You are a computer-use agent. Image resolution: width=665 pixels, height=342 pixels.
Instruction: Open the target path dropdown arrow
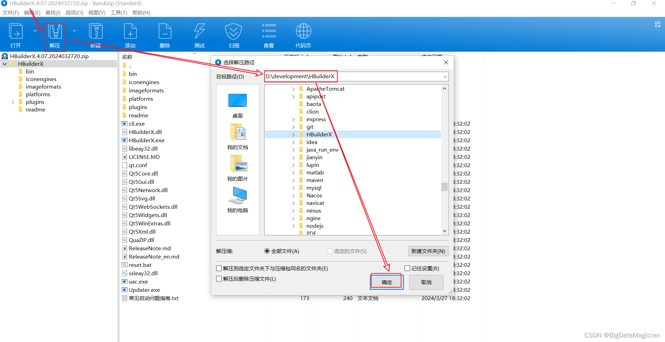pos(445,76)
